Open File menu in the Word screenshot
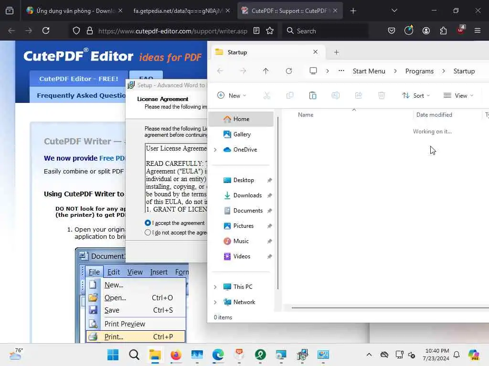 (94, 272)
